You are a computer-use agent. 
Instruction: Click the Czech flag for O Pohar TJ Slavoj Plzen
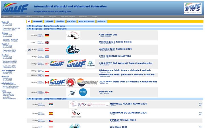pos(51,121)
